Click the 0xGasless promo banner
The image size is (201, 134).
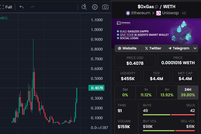tap(156, 32)
